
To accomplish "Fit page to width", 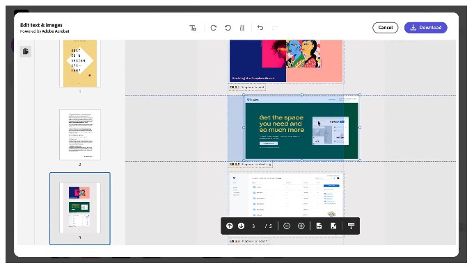I will (x=319, y=226).
